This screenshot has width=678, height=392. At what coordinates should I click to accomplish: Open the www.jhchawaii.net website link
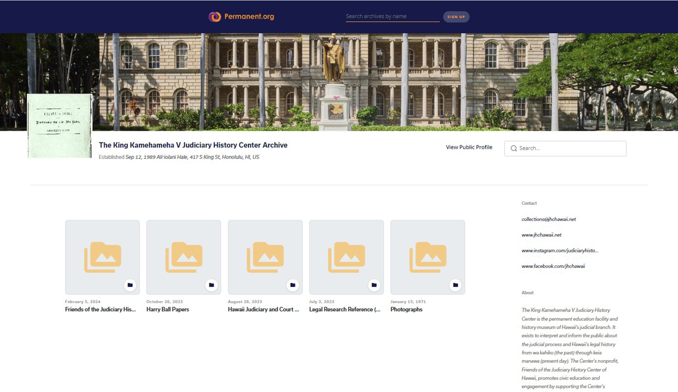tap(541, 235)
